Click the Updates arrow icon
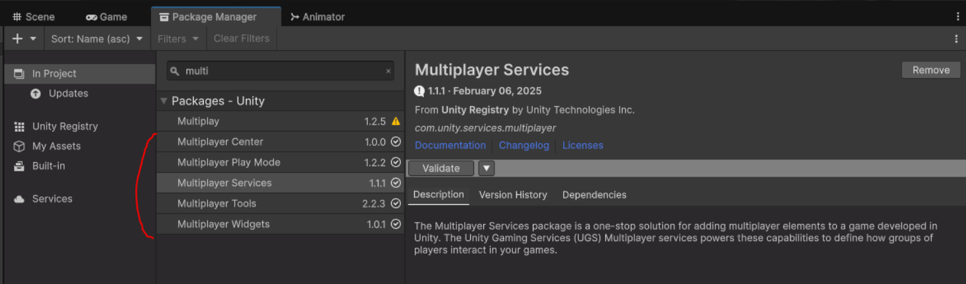The height and width of the screenshot is (284, 966). pyautogui.click(x=36, y=94)
